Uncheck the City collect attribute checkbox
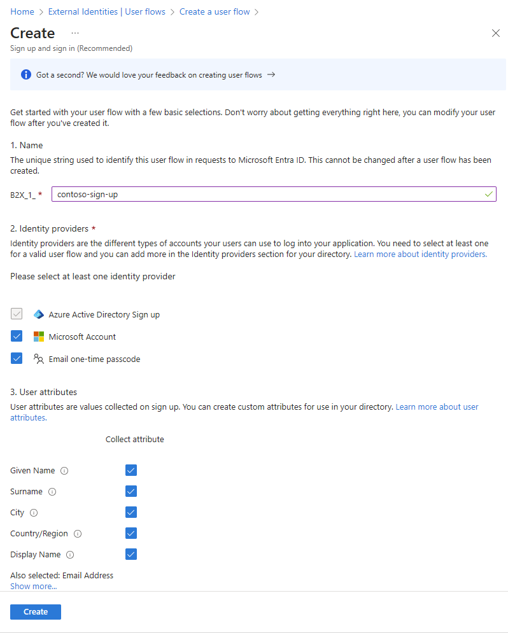Screen dimensions: 508x633 131,512
